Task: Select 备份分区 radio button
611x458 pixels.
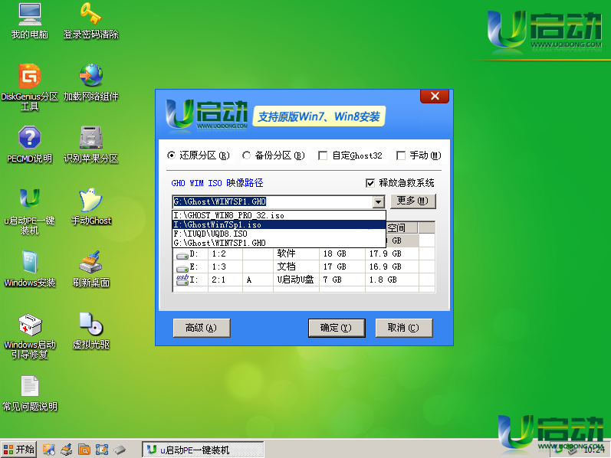Action: pos(247,155)
